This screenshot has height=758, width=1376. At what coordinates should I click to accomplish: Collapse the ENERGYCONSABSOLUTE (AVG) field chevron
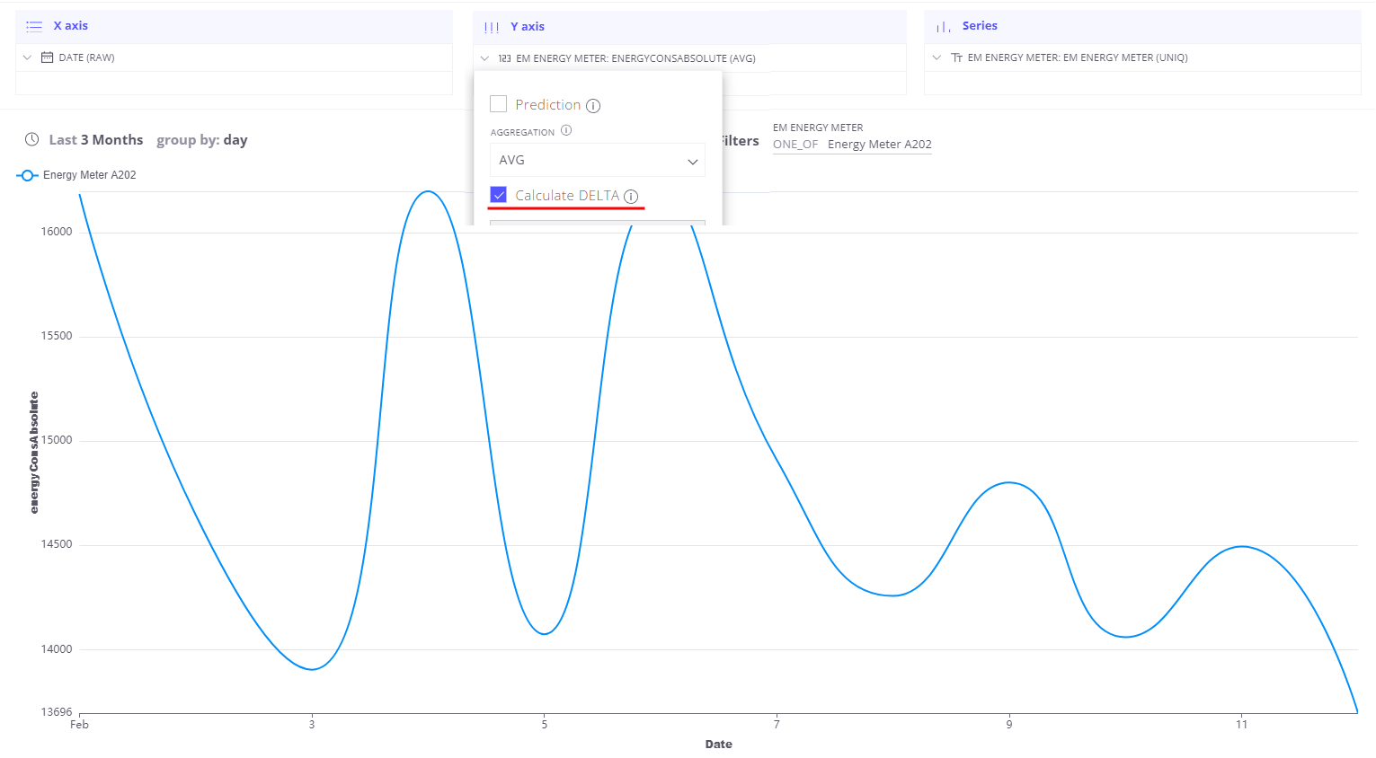pyautogui.click(x=485, y=58)
